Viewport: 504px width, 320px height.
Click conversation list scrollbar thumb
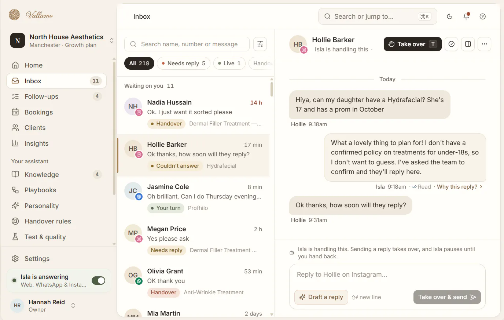(x=272, y=89)
